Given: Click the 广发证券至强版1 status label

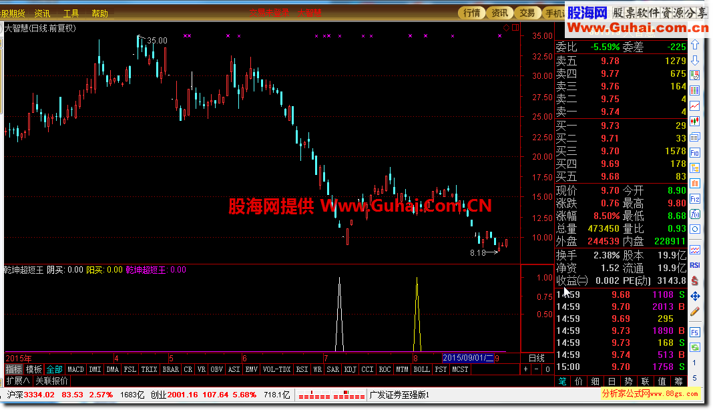Looking at the screenshot, I should point(399,395).
